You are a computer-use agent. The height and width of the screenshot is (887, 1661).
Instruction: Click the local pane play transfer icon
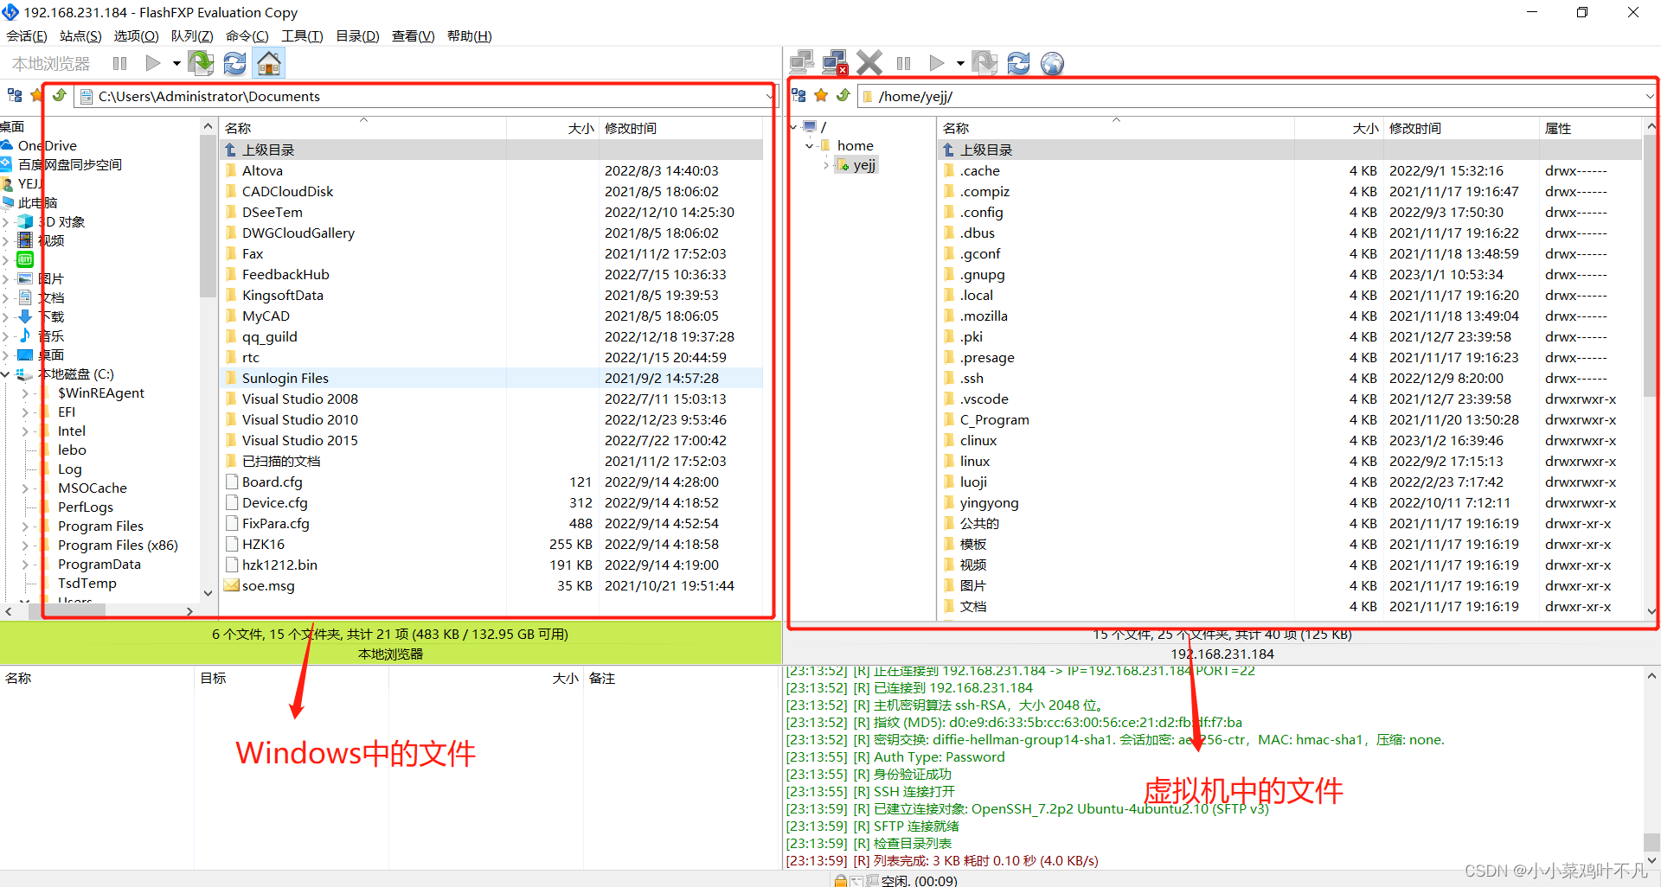coord(153,63)
